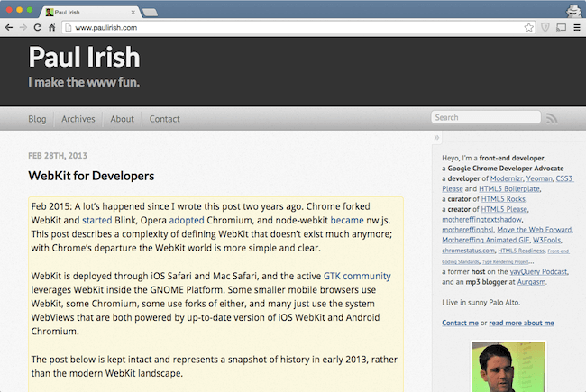Open Move the Web Forward link
The width and height of the screenshot is (586, 392).
tap(534, 230)
